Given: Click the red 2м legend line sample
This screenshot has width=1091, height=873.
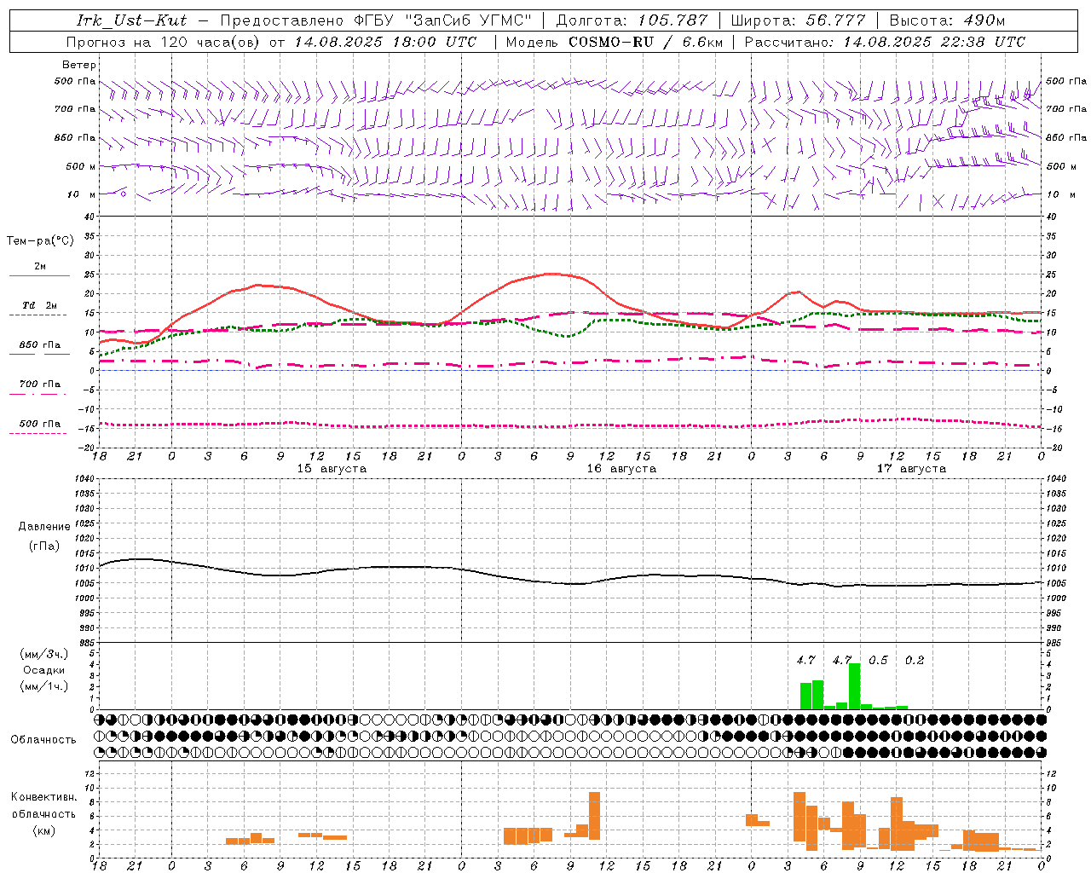Looking at the screenshot, I should tap(40, 275).
